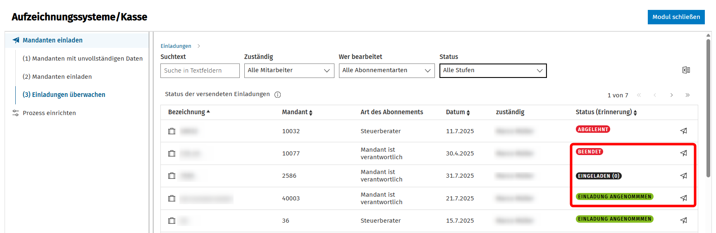
Task: Click the info icon next to Einladungen status
Action: click(278, 95)
